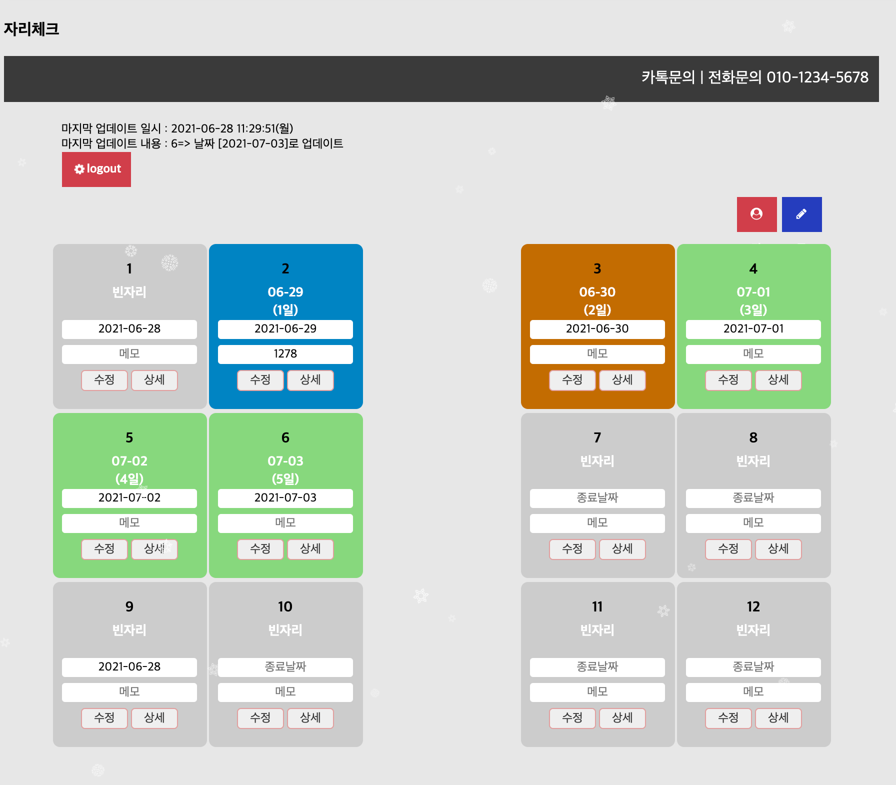Click the 메모 field on seat 5
The image size is (896, 785).
click(129, 522)
